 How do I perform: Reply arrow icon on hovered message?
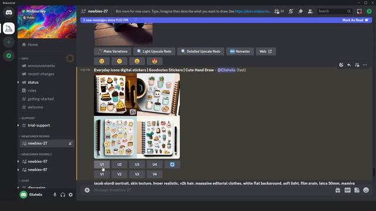coord(349,65)
